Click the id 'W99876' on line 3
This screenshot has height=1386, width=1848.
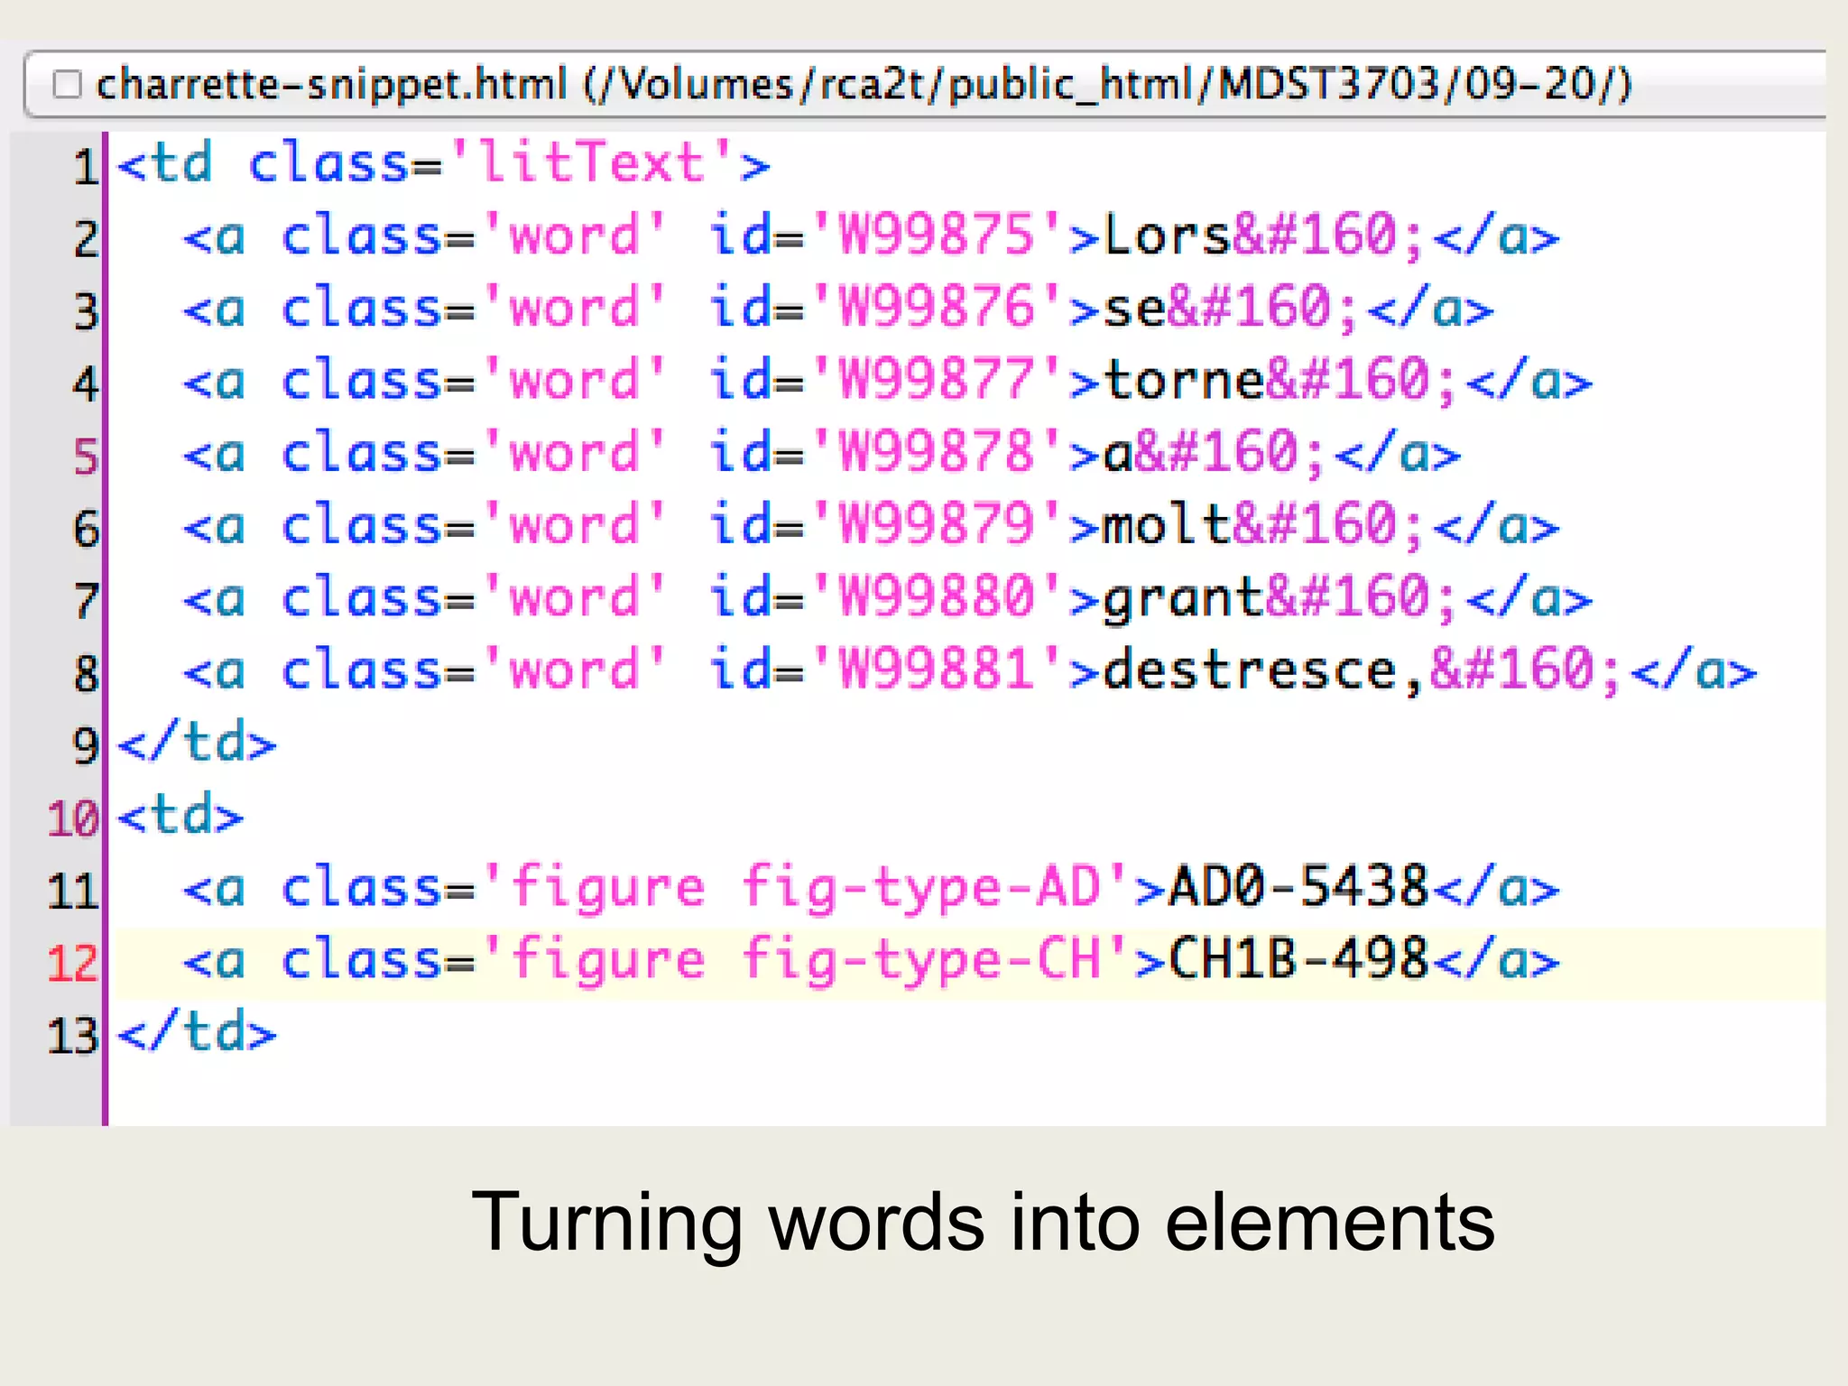936,308
